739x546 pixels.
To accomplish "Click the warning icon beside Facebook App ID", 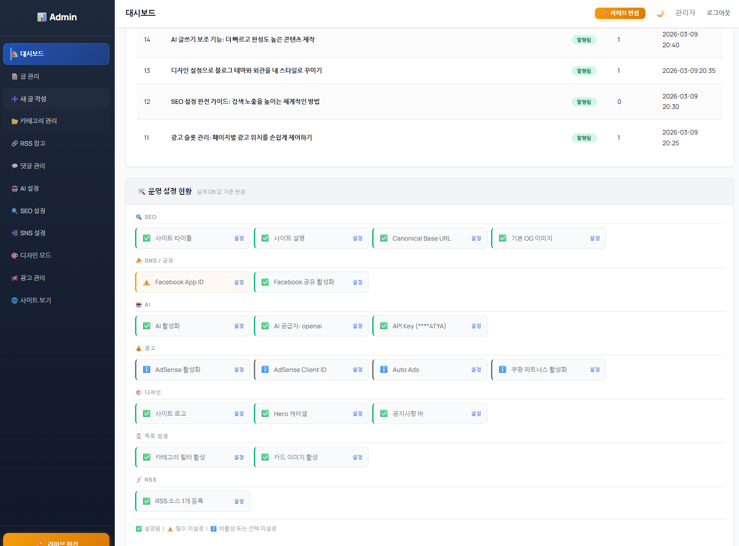I will pyautogui.click(x=147, y=282).
